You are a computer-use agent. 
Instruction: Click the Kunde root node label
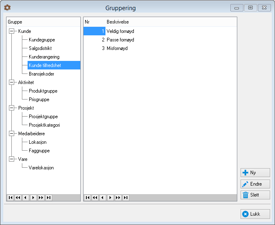[25, 31]
